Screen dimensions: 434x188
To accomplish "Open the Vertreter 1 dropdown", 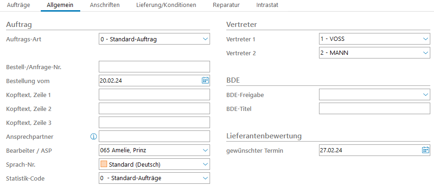I will [x=425, y=39].
